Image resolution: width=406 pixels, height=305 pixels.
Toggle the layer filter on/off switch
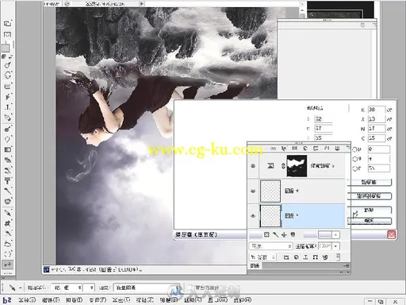pos(339,257)
